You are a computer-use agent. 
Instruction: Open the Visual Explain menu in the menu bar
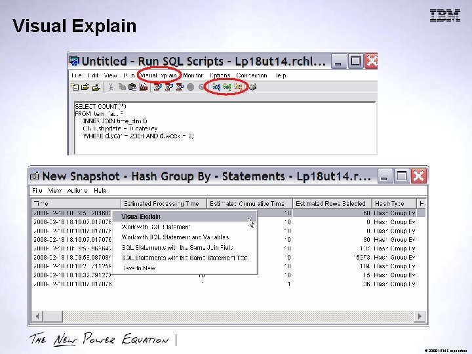tap(159, 75)
